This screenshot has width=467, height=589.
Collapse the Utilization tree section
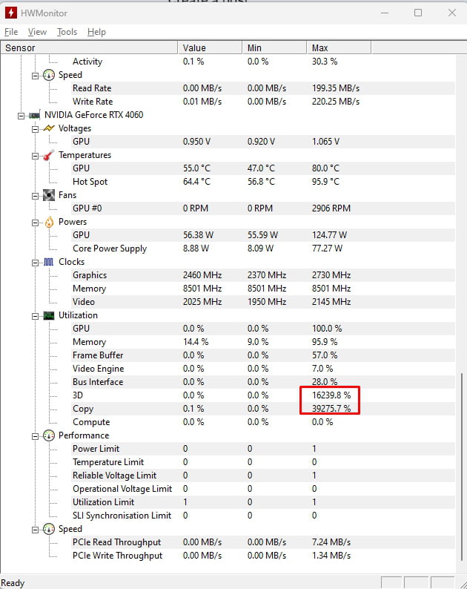click(x=35, y=316)
